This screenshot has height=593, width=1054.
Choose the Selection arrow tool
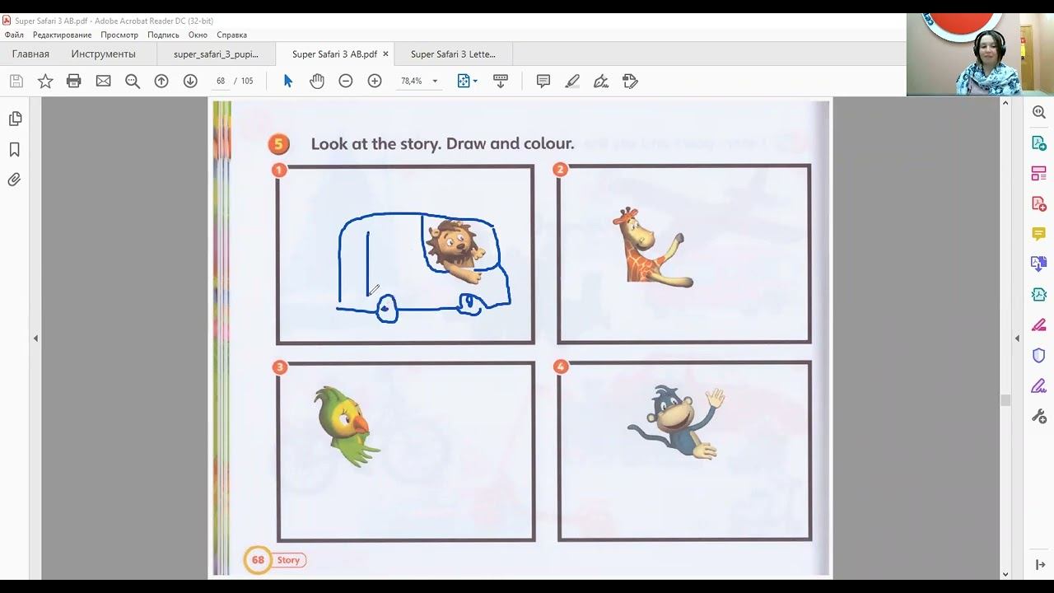pos(287,81)
